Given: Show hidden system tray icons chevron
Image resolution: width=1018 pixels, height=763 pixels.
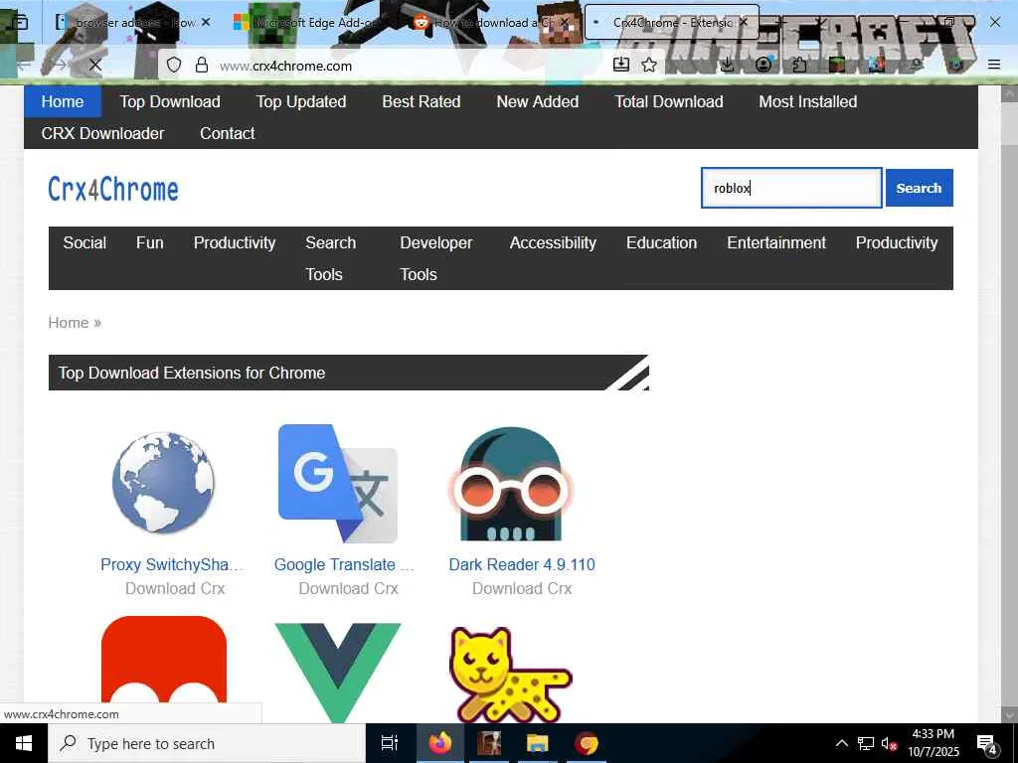Looking at the screenshot, I should point(841,743).
